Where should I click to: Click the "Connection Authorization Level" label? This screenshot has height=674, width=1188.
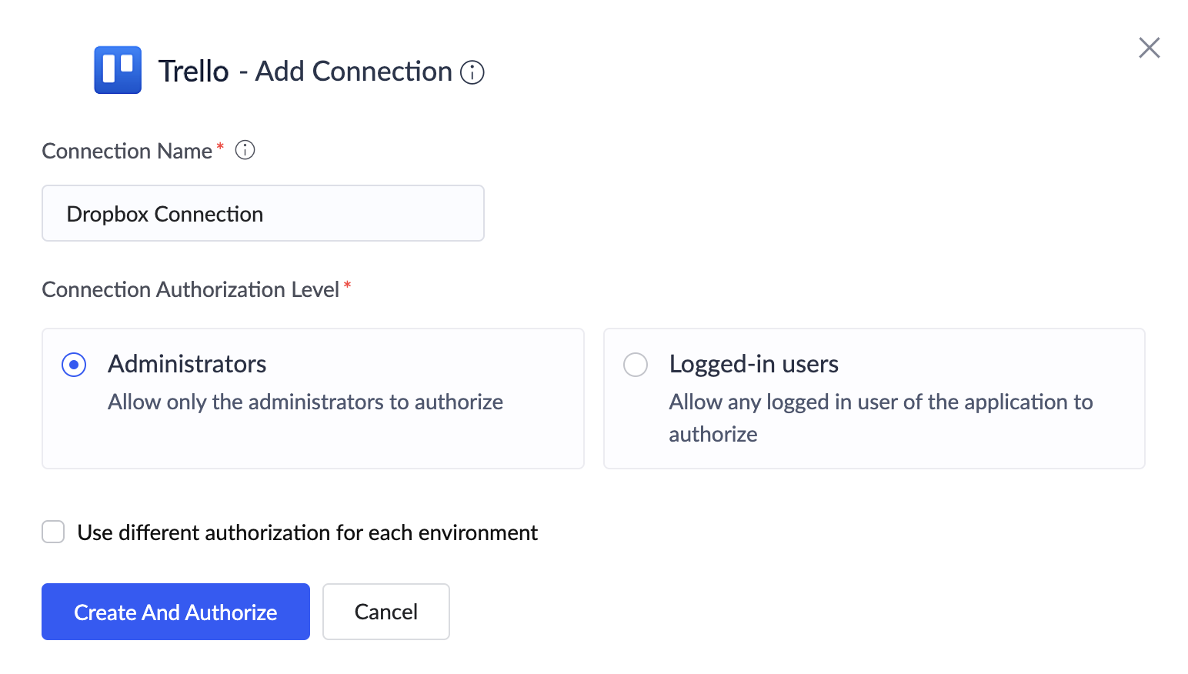coord(190,289)
